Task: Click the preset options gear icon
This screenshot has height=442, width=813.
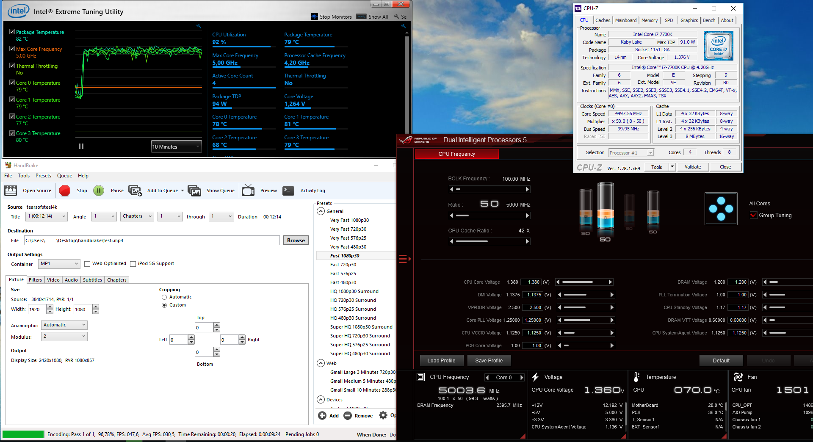Action: [383, 415]
